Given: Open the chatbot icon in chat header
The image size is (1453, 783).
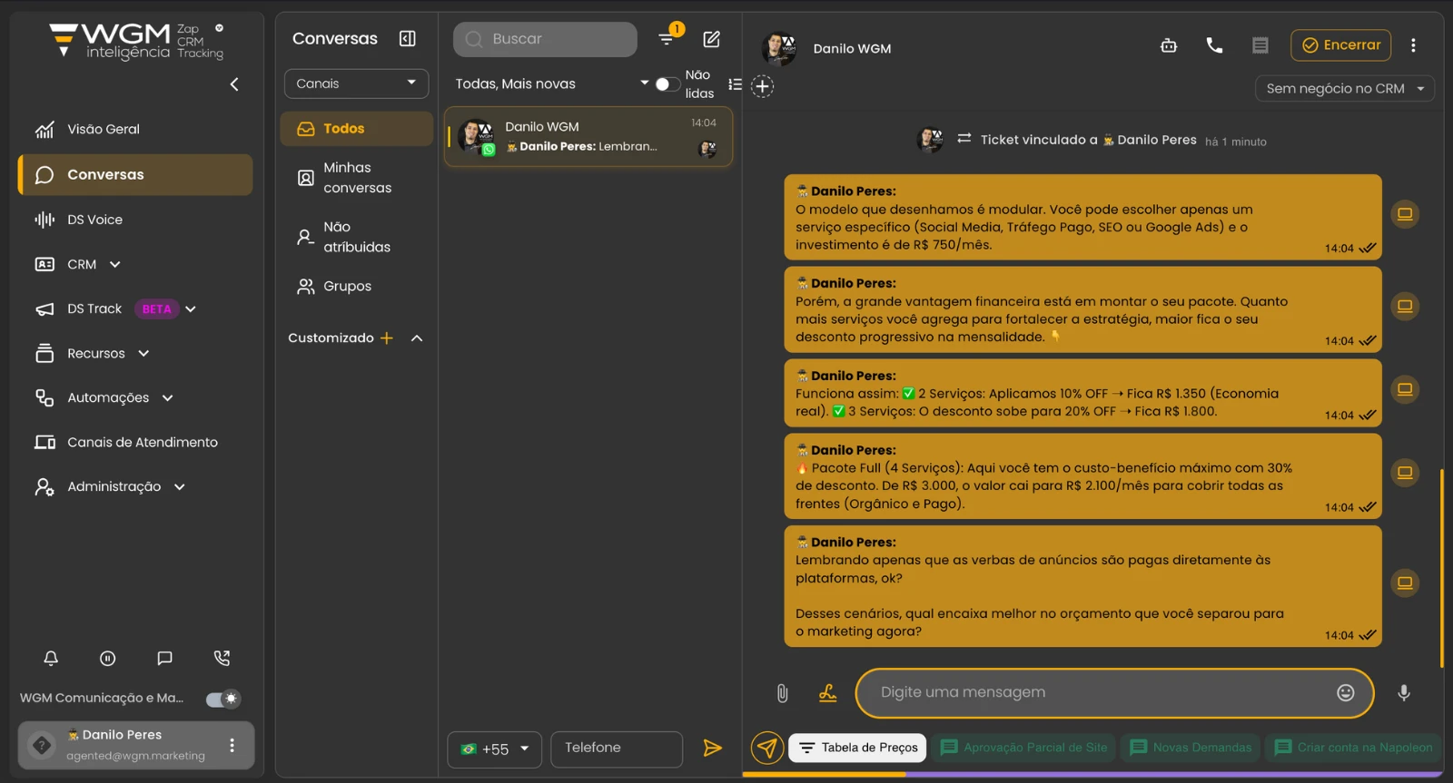Looking at the screenshot, I should (1169, 45).
